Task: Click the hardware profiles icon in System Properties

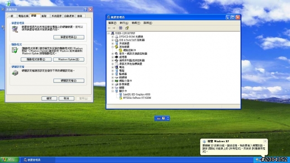Action: (15, 73)
